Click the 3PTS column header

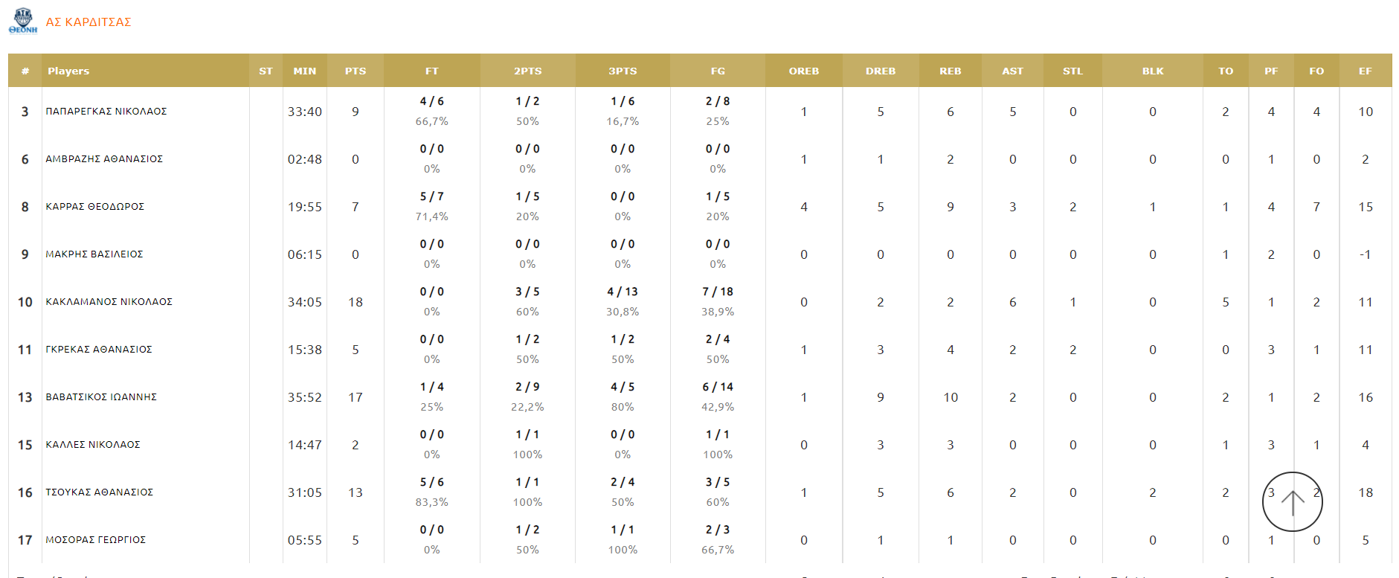tap(623, 71)
